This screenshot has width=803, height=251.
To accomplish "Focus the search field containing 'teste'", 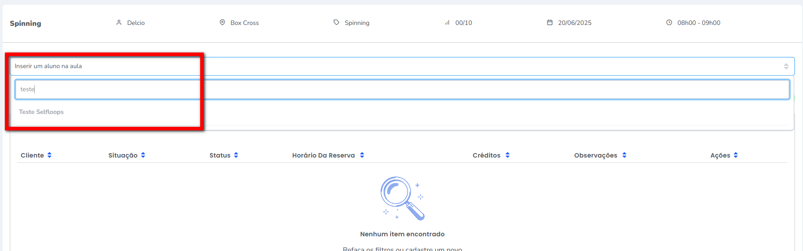I will [401, 89].
